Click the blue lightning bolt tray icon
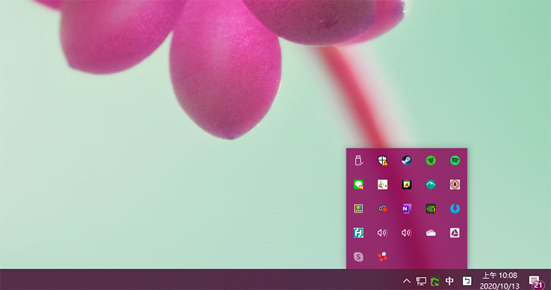 pyautogui.click(x=455, y=208)
